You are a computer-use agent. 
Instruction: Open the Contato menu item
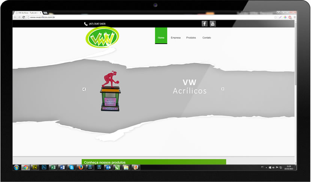207,38
